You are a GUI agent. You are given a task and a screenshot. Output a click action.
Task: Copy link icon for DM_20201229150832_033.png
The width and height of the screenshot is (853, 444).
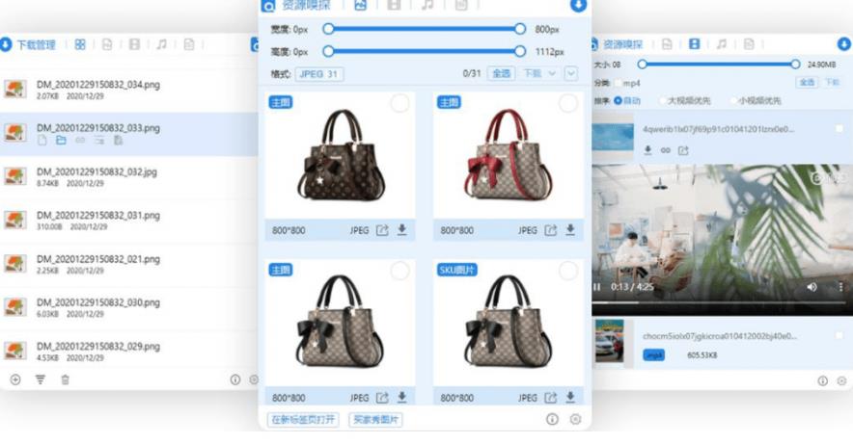tap(80, 141)
